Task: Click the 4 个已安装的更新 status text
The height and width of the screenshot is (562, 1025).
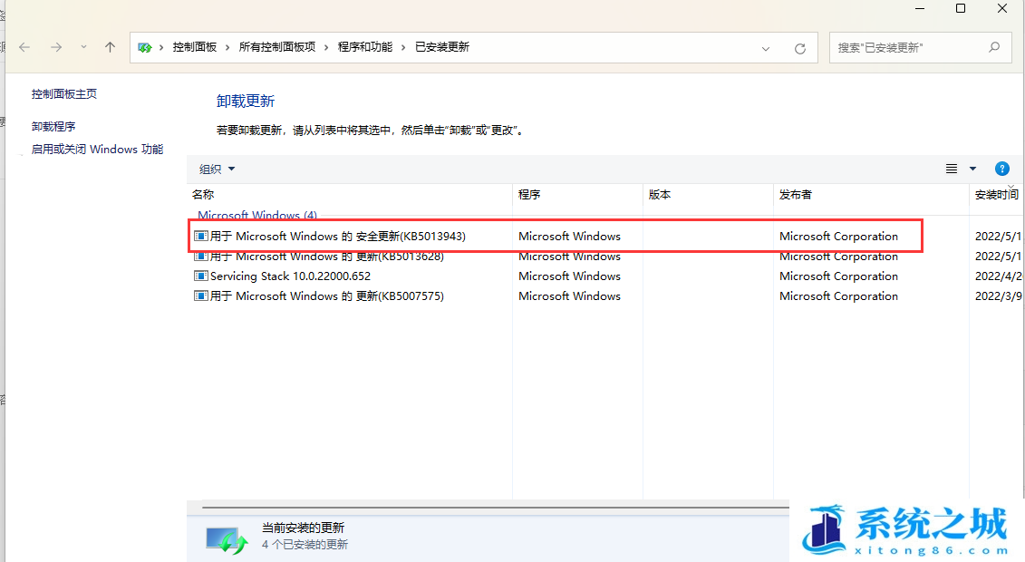Action: click(305, 545)
